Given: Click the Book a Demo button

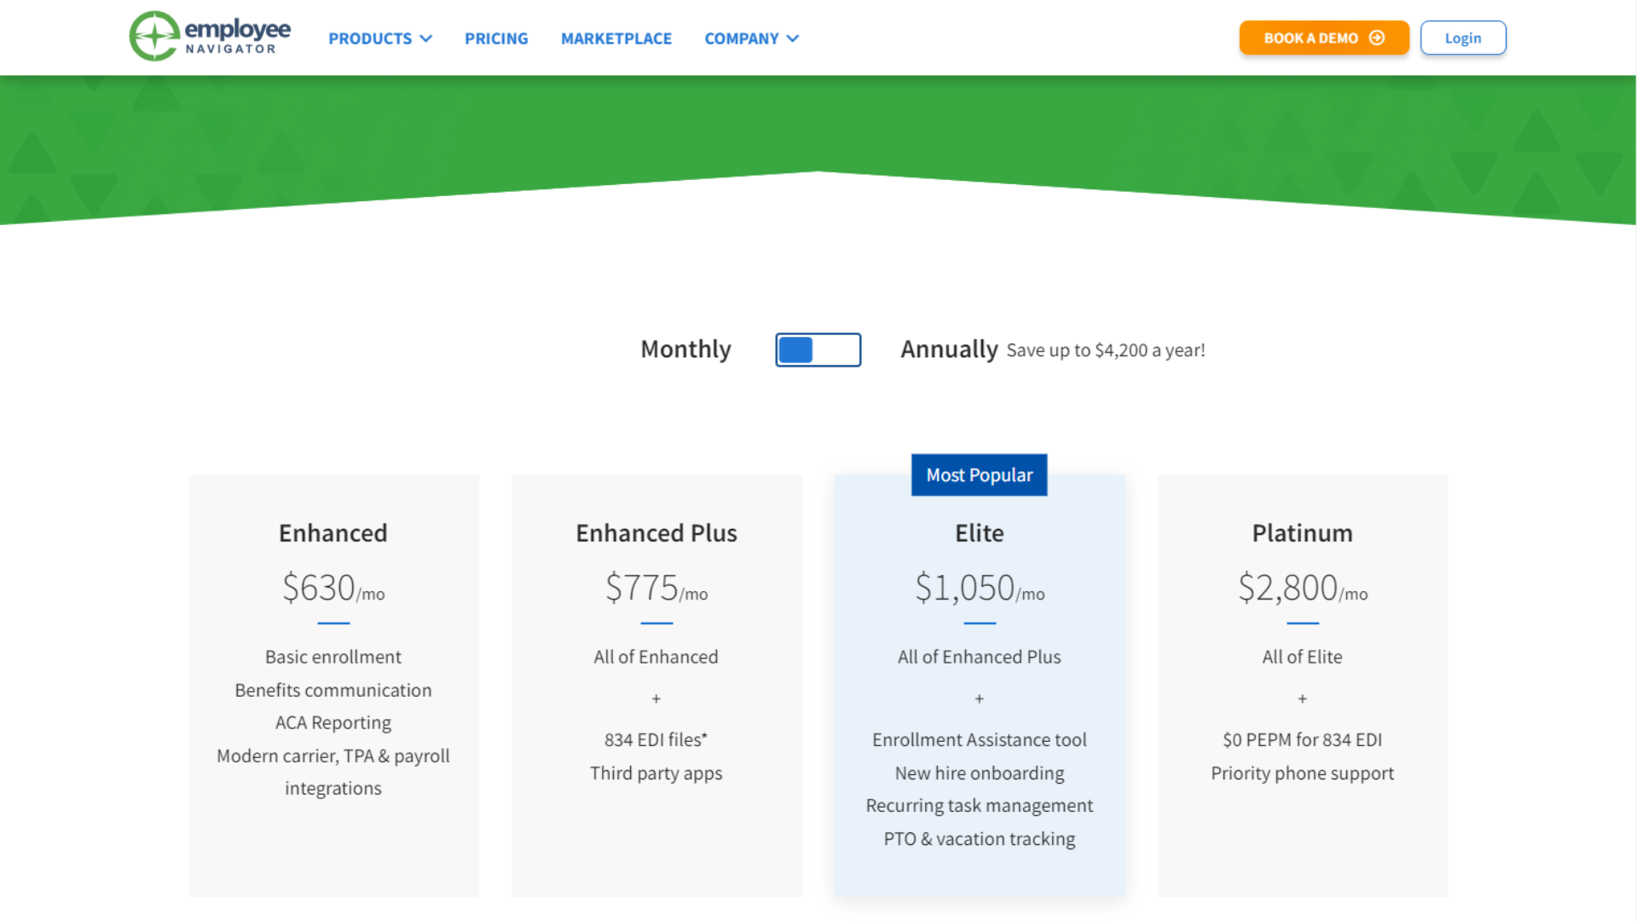Looking at the screenshot, I should [x=1324, y=38].
